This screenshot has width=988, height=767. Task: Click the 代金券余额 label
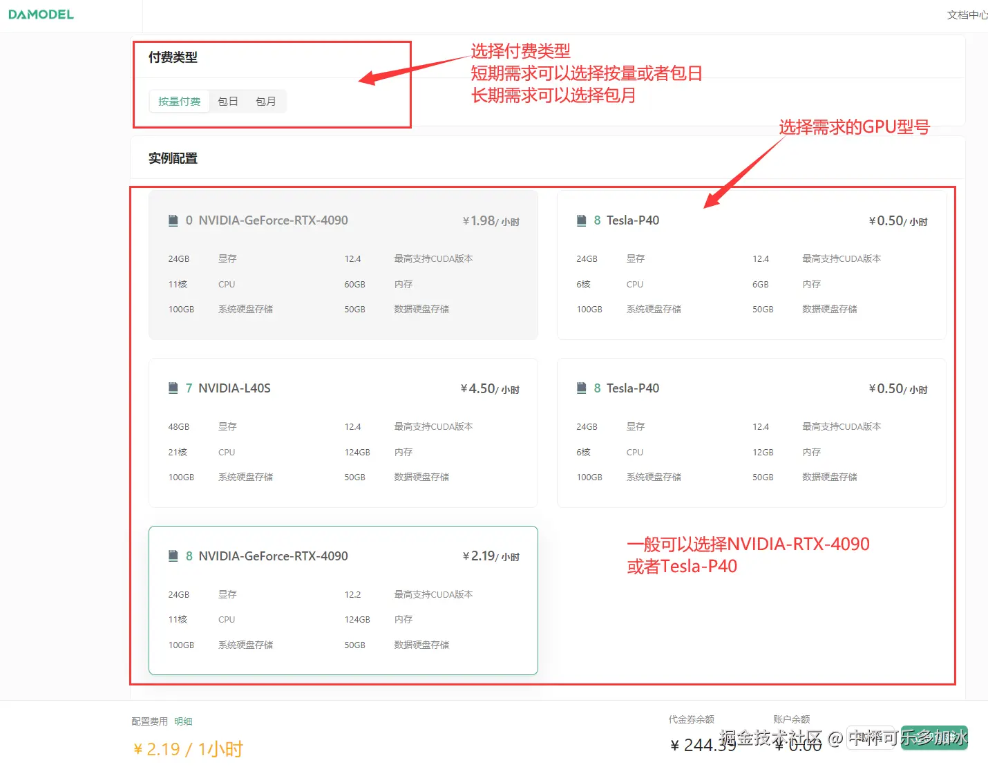coord(691,719)
